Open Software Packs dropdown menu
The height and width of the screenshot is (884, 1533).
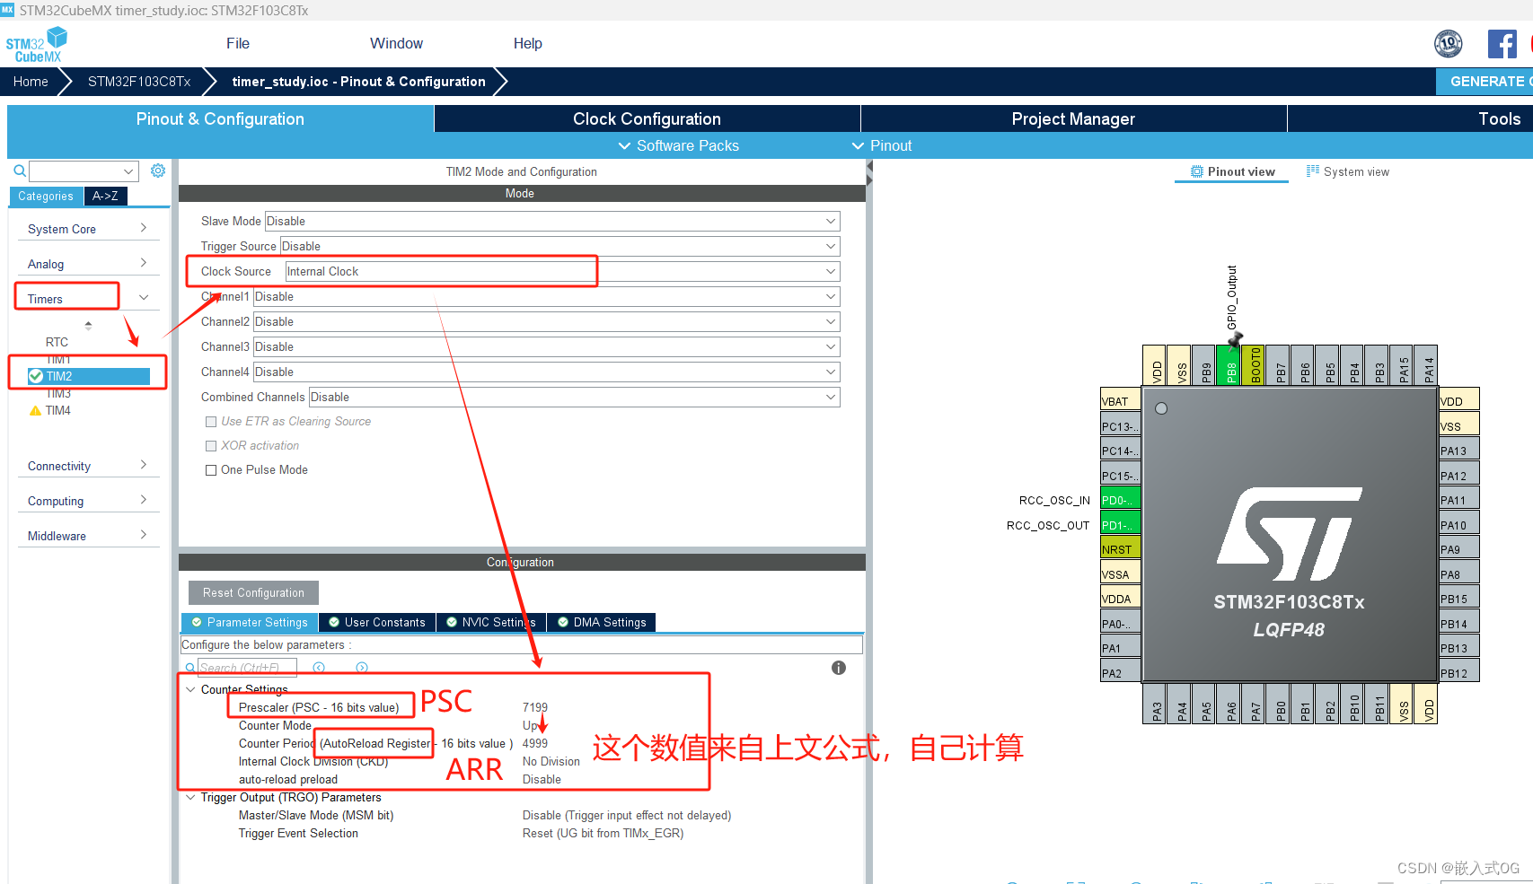click(x=679, y=145)
